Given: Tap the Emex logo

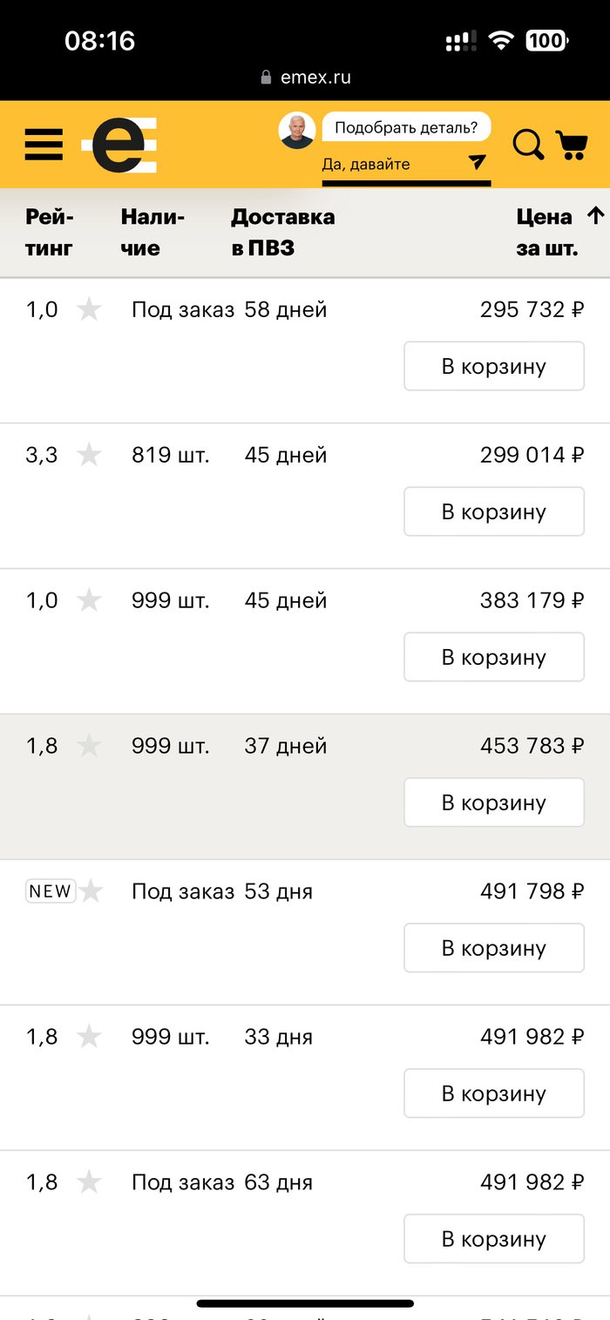Looking at the screenshot, I should (119, 144).
